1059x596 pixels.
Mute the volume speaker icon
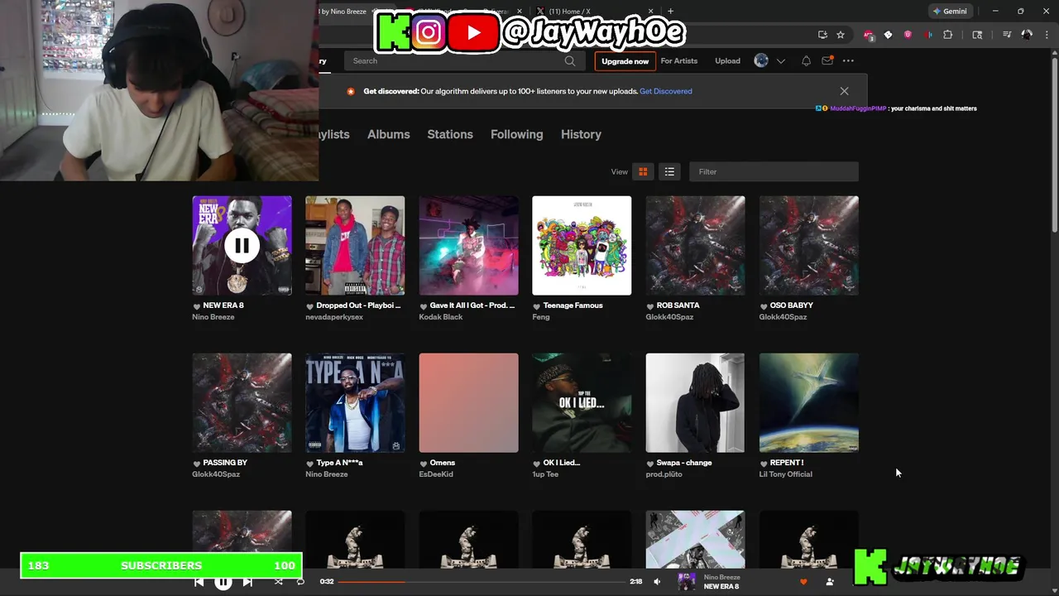tap(657, 582)
